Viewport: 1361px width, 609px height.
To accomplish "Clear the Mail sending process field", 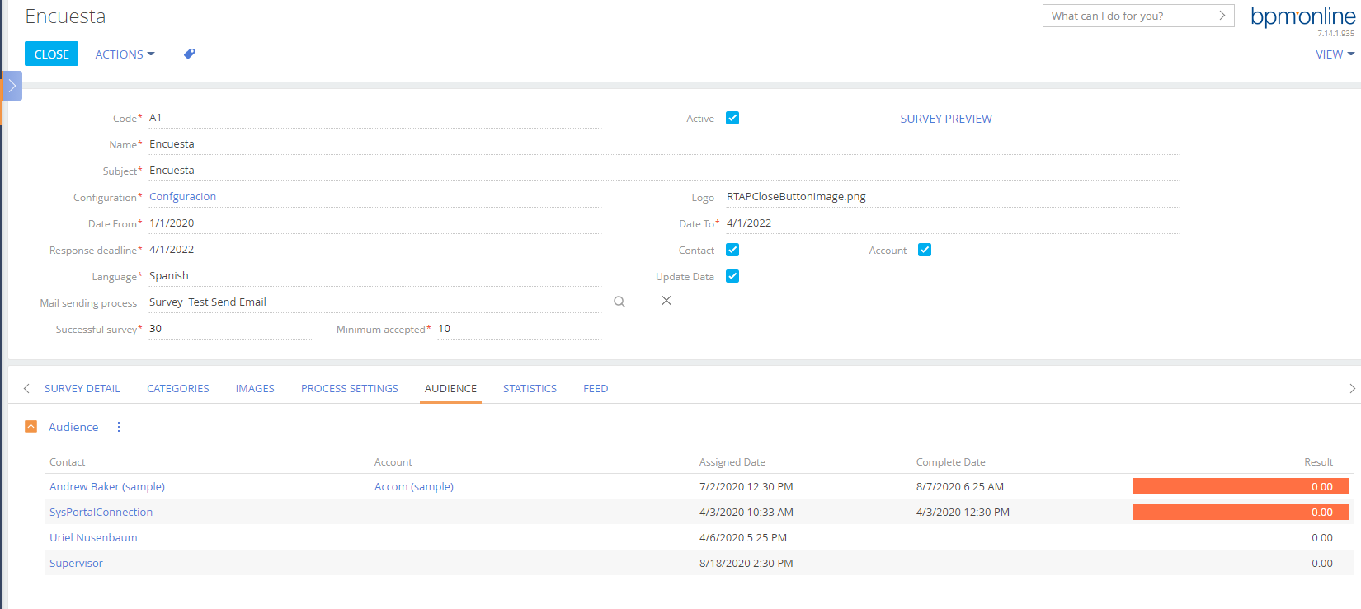I will point(666,301).
